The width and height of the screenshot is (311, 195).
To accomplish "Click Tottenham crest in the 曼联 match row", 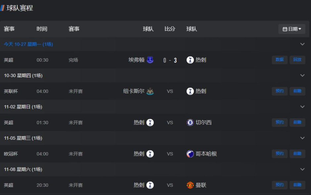I will (x=150, y=185).
